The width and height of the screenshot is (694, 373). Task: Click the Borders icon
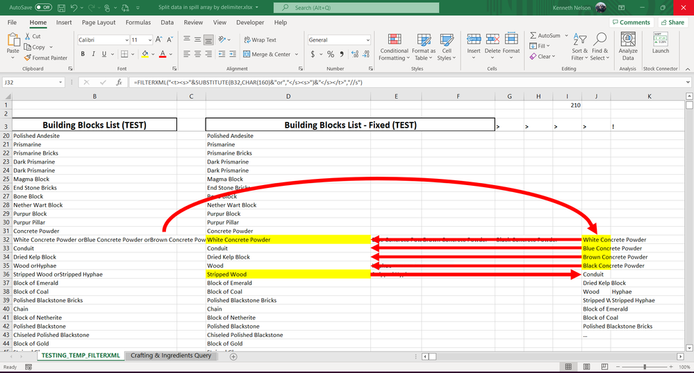pyautogui.click(x=124, y=54)
